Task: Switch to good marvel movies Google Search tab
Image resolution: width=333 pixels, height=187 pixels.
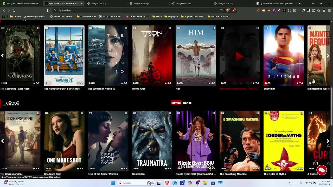Action: coord(275,3)
